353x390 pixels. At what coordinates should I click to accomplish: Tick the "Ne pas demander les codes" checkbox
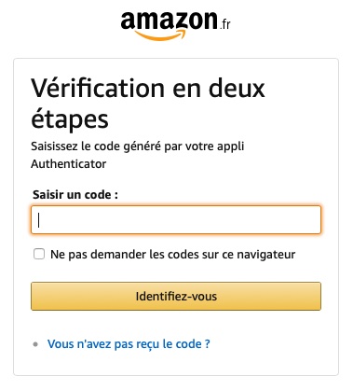39,254
